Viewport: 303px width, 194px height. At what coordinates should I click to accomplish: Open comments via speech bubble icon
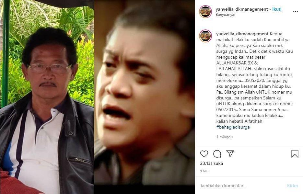(x=217, y=154)
